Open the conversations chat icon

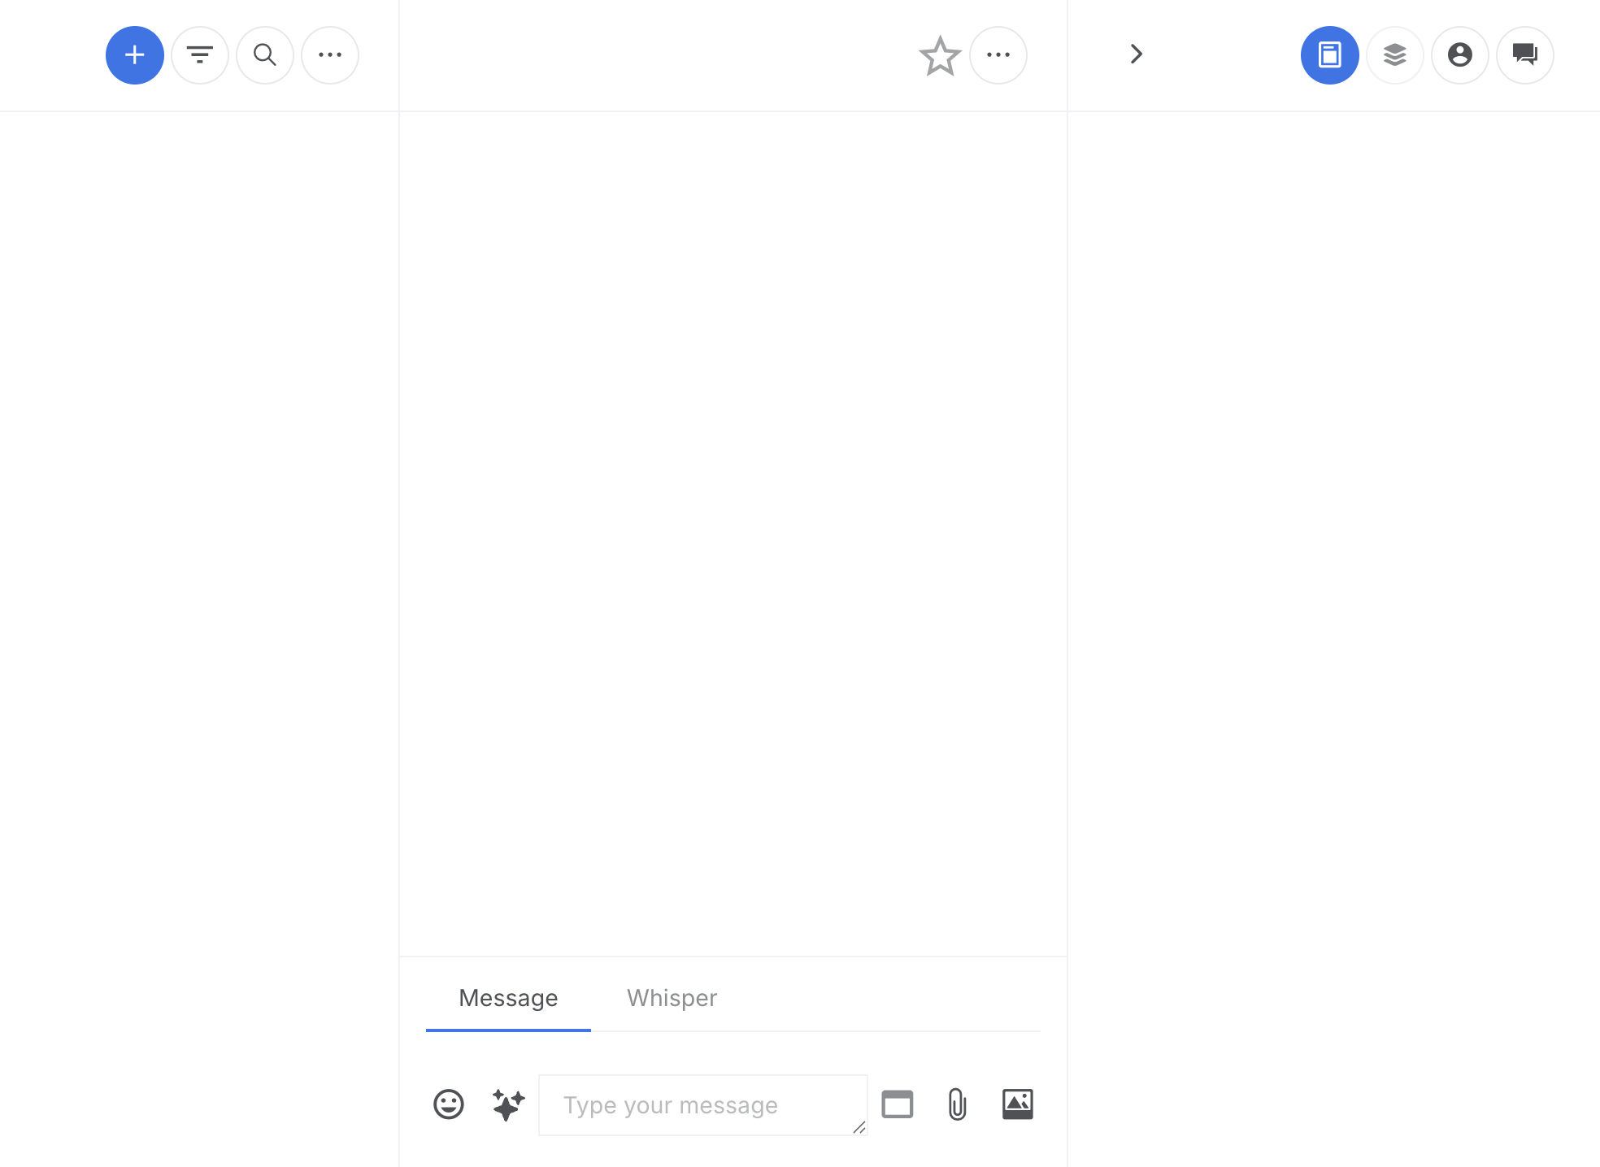point(1524,54)
